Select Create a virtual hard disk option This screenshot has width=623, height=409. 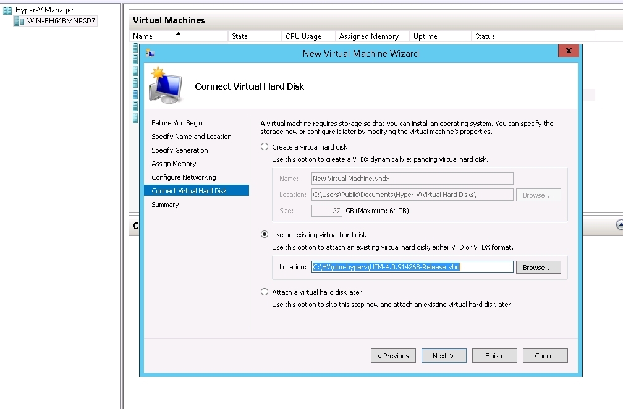coord(265,147)
